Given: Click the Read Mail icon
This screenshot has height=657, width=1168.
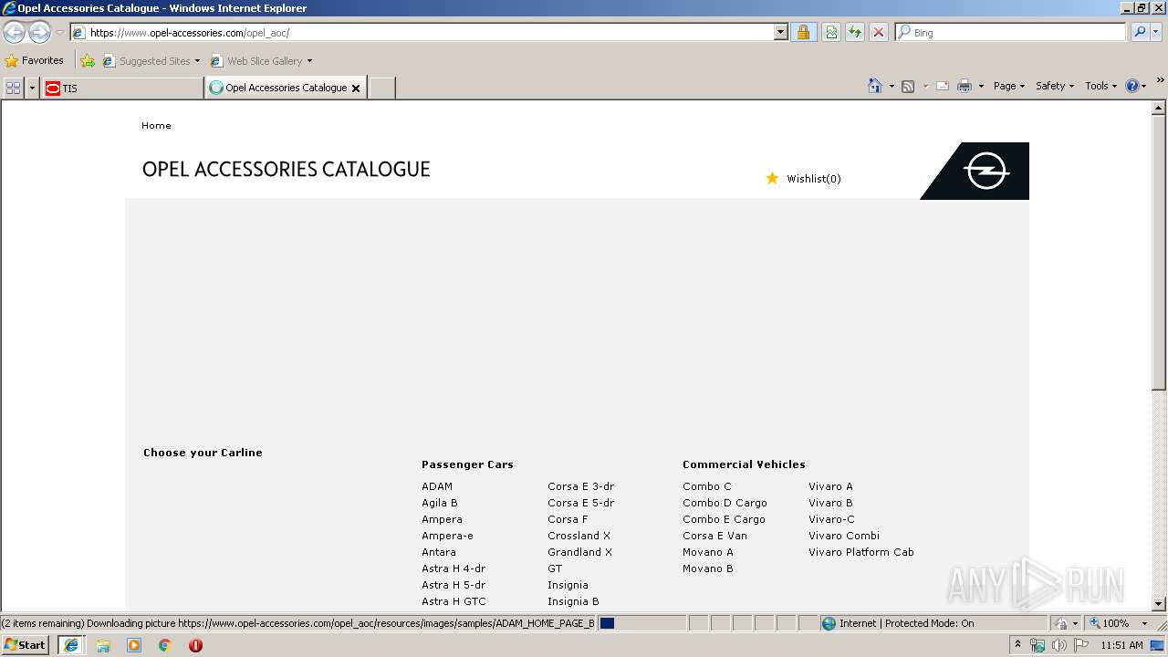Looking at the screenshot, I should (x=943, y=86).
